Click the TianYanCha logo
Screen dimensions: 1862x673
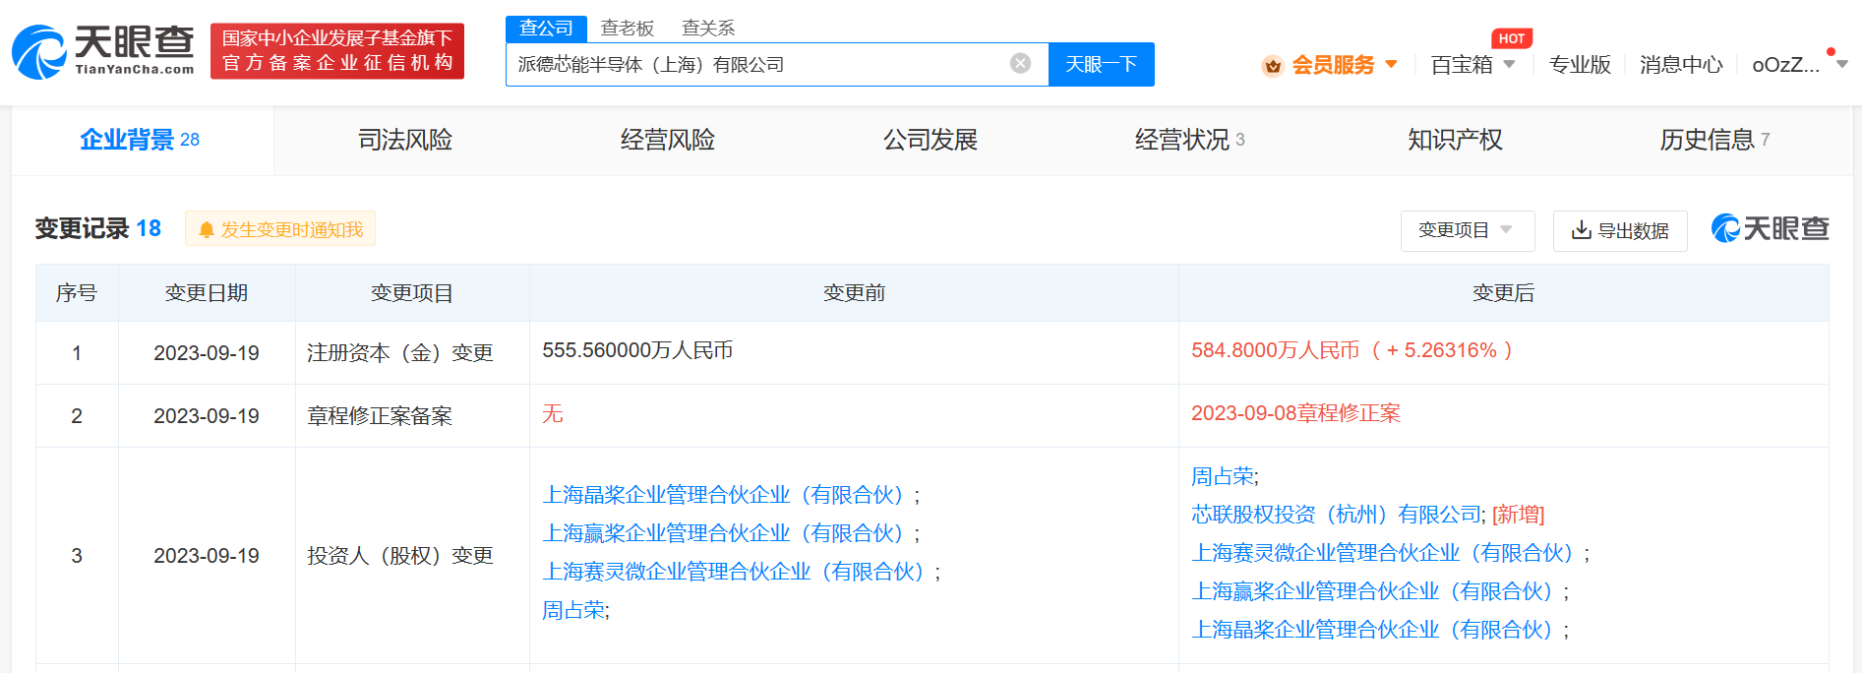tap(103, 51)
